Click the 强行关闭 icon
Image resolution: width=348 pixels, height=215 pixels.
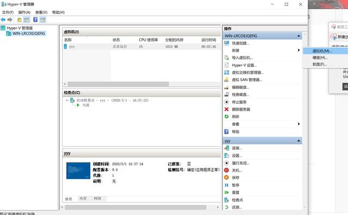[x=226, y=163]
